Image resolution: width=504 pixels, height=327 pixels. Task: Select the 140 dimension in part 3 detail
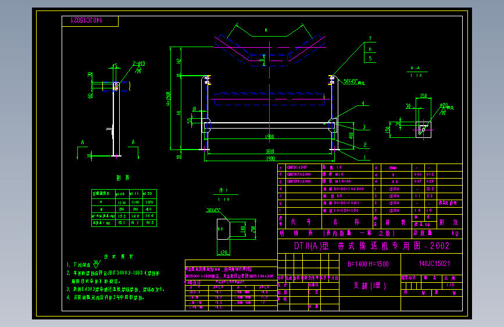point(242,229)
